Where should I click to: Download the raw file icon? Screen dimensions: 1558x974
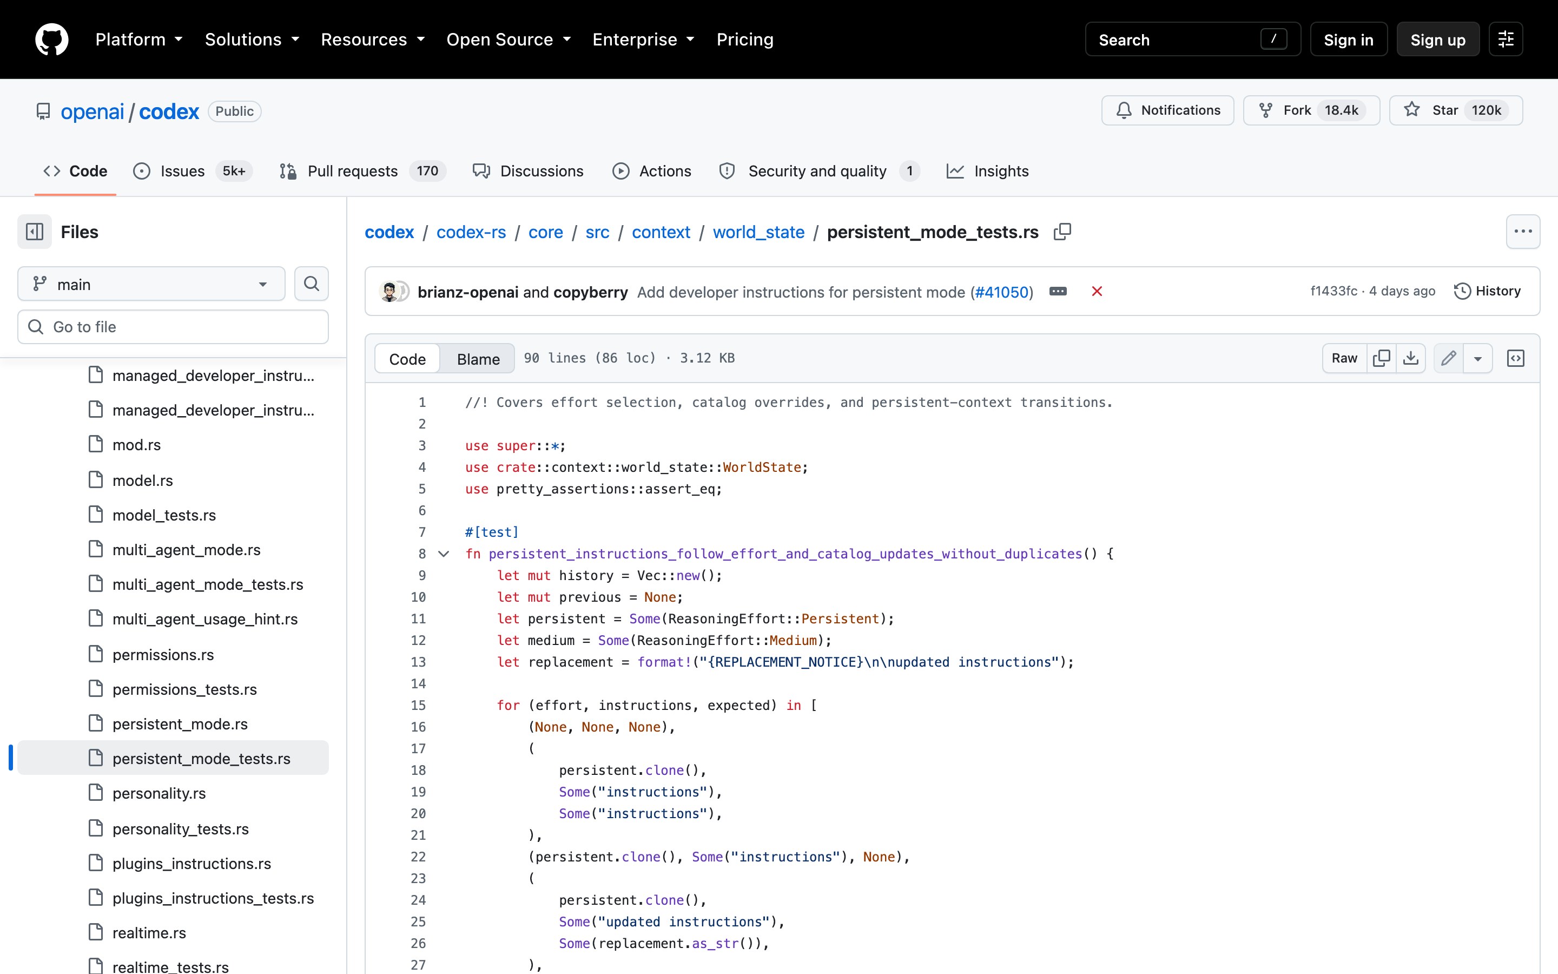click(x=1410, y=358)
